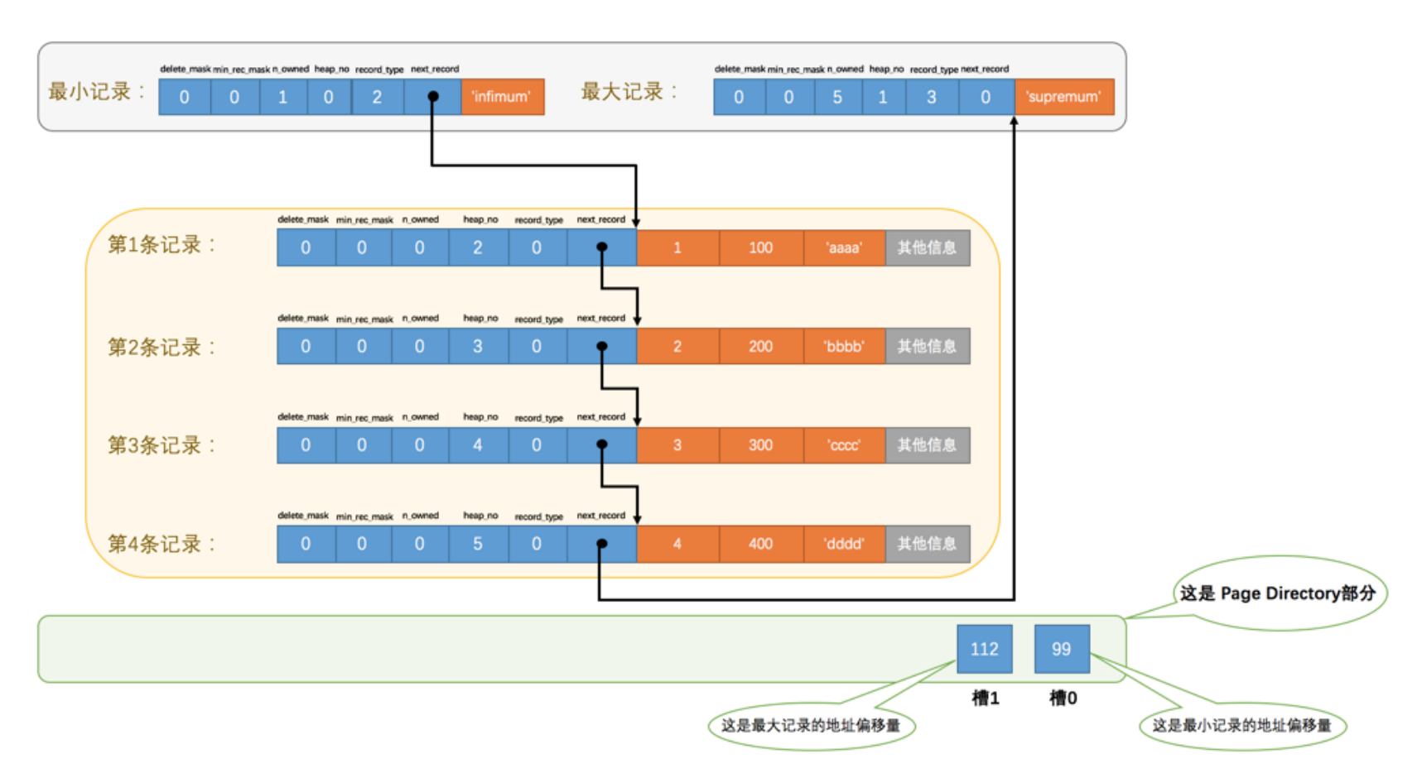1422x778 pixels.
Task: Click the orange cell containing 200
Action: click(x=761, y=346)
